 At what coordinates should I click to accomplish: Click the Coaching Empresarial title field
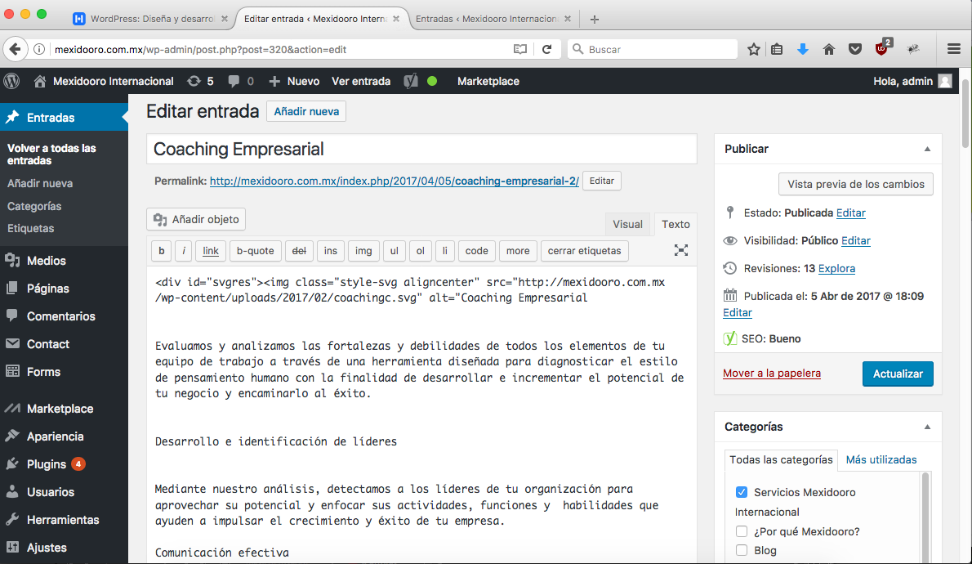tap(421, 149)
